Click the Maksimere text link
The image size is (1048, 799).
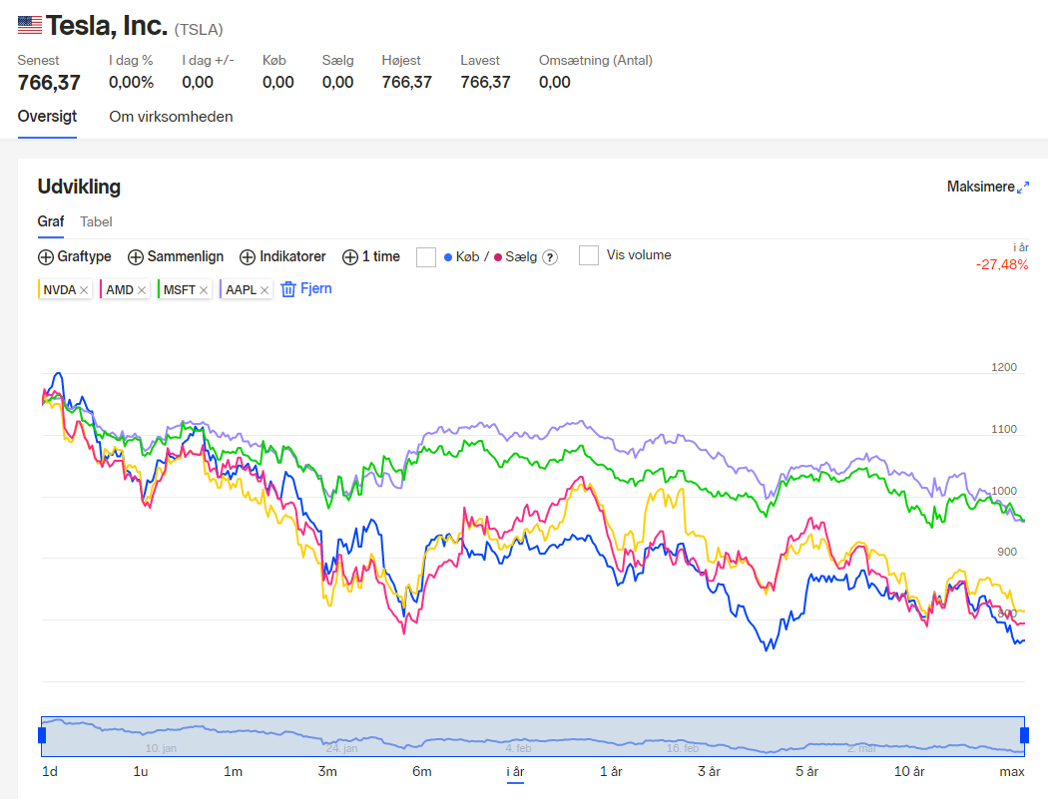[980, 187]
